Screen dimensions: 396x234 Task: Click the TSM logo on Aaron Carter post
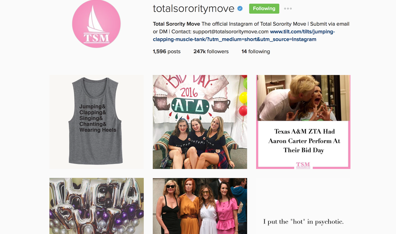point(303,165)
